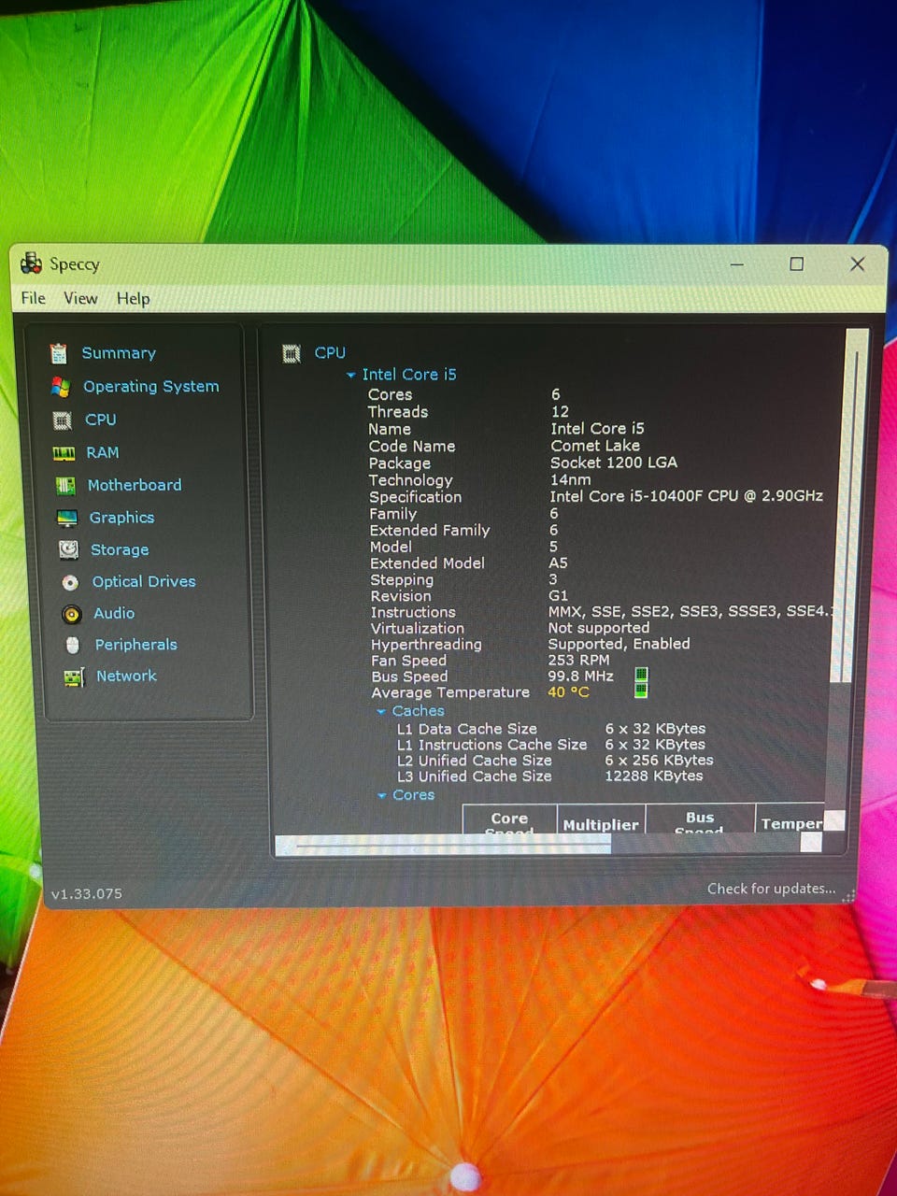Click the RAM module icon

pyautogui.click(x=64, y=453)
